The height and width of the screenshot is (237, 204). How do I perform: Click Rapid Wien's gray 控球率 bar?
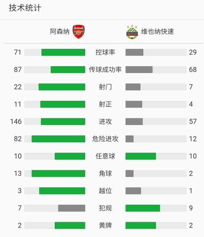134,52
